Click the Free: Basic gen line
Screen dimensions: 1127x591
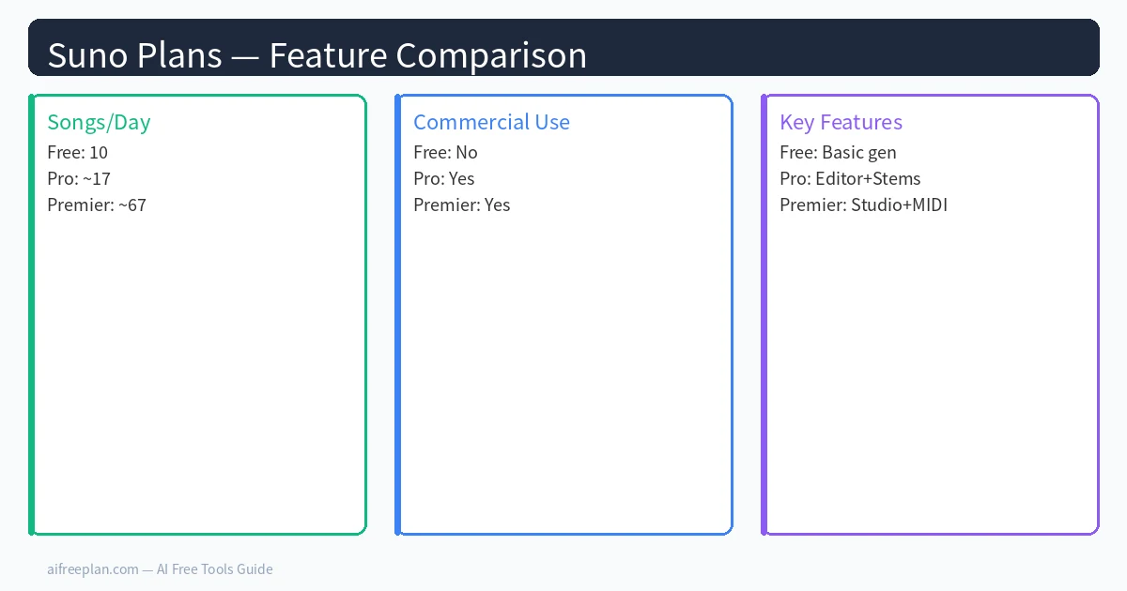[838, 152]
